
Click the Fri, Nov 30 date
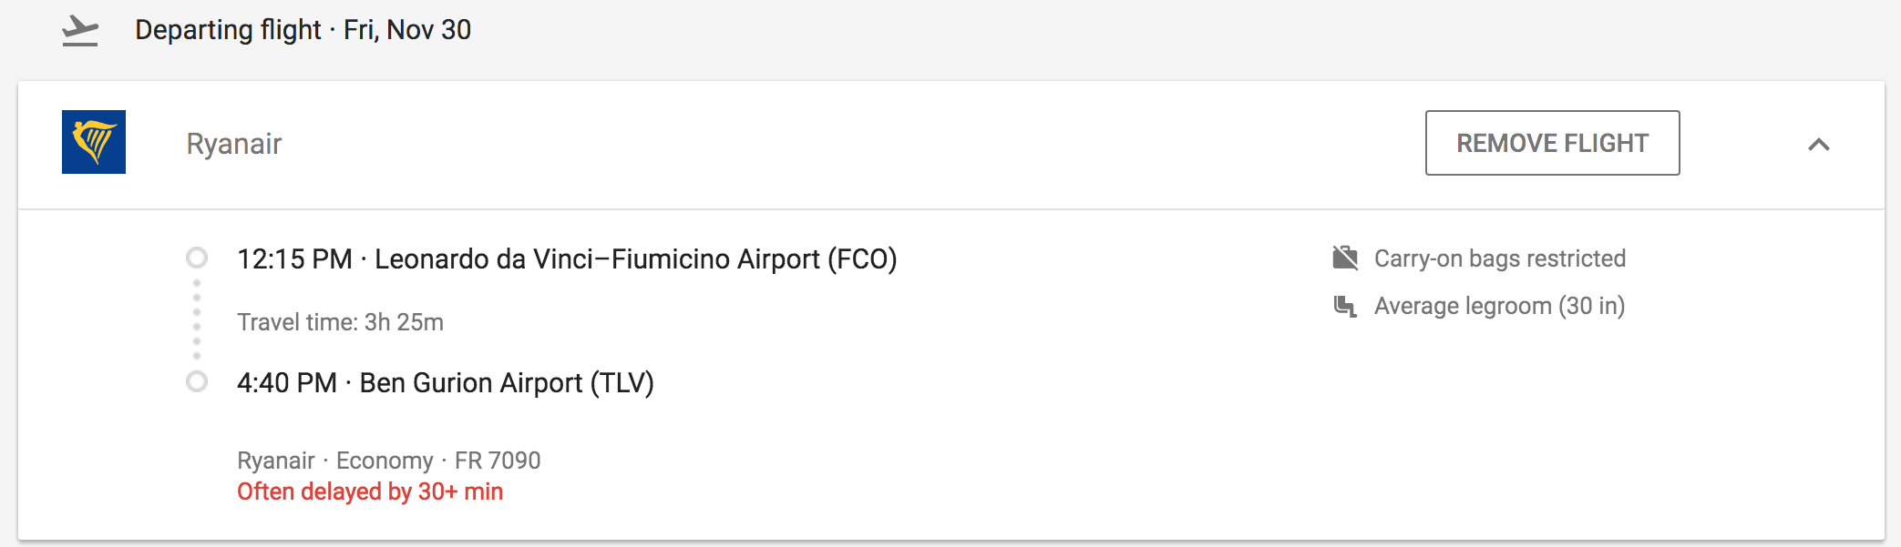pyautogui.click(x=407, y=30)
